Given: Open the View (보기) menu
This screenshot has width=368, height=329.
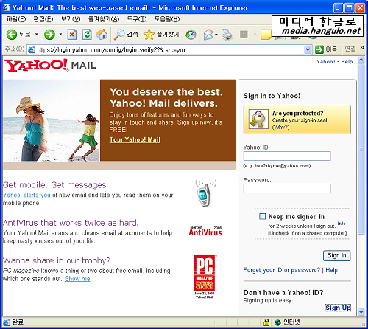Looking at the screenshot, I should [71, 19].
